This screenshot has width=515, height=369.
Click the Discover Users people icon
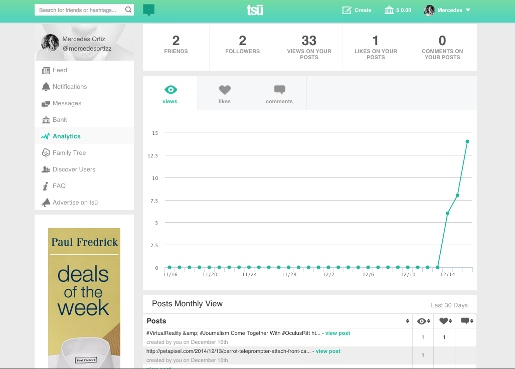point(46,169)
